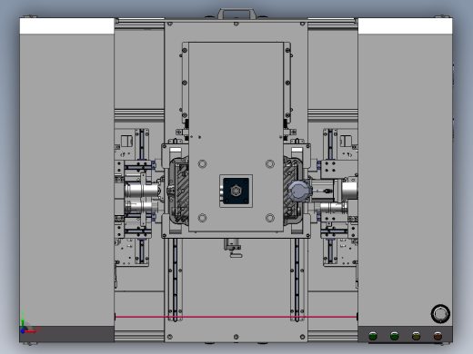
Task: Select the round black-ringed knob above the buttons
Action: click(440, 314)
